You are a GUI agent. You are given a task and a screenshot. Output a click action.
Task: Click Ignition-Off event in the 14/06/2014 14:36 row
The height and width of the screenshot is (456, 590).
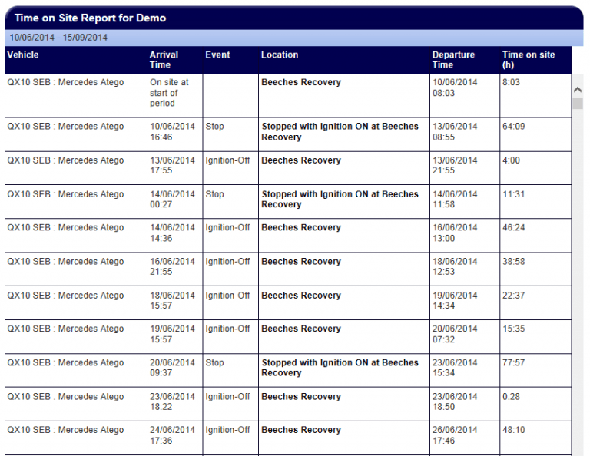(227, 228)
